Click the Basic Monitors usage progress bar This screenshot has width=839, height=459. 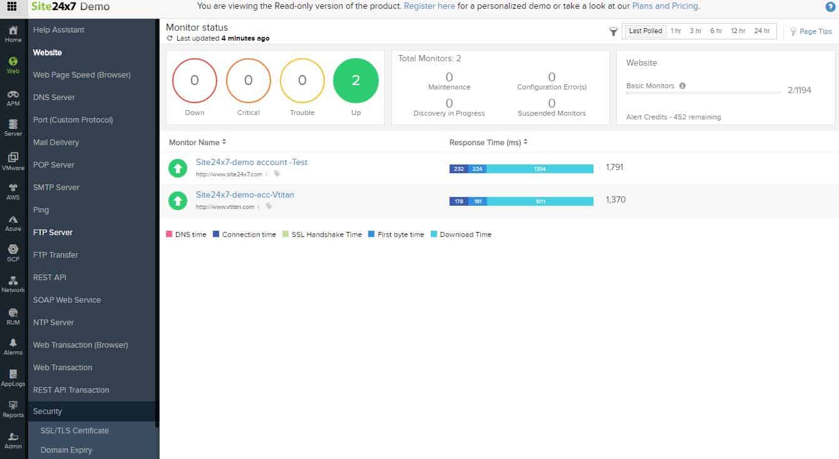tap(703, 93)
